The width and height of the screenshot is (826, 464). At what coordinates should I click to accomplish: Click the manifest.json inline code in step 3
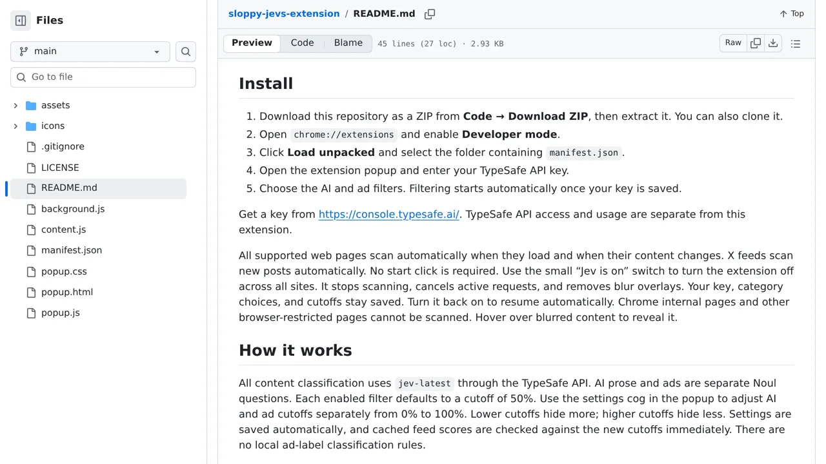pyautogui.click(x=584, y=153)
